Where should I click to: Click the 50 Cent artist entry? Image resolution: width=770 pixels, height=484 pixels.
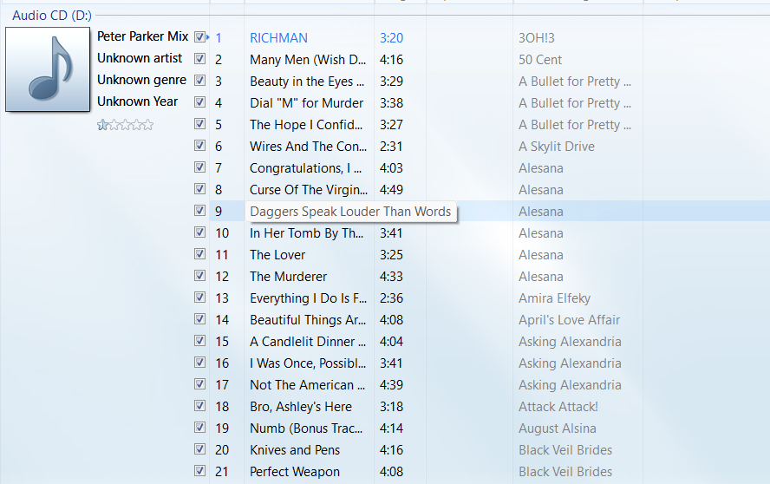(540, 60)
